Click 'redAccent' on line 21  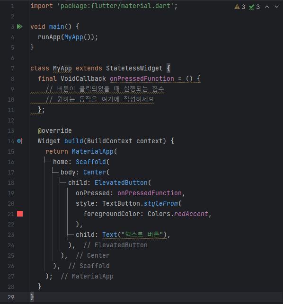pyautogui.click(x=191, y=214)
